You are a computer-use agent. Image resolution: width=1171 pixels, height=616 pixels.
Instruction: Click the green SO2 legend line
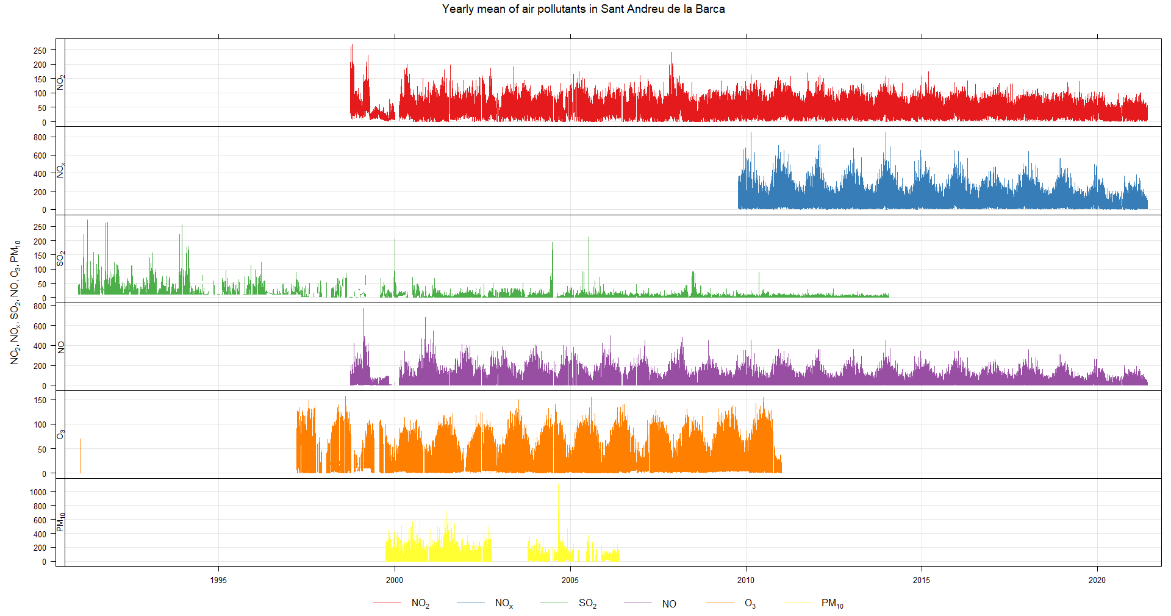coord(554,603)
